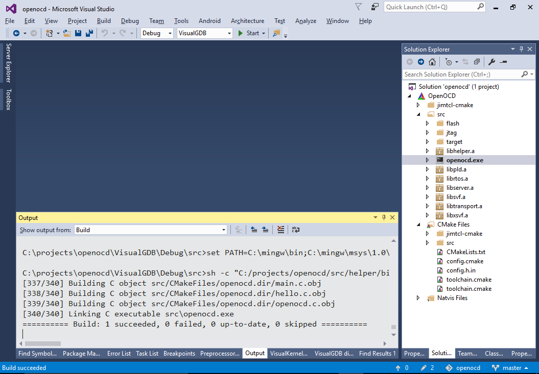Switch to the Task List tab
This screenshot has height=374, width=539.
click(147, 354)
